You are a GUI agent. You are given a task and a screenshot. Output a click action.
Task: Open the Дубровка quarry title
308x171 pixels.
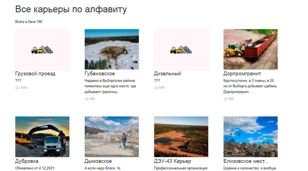[x=27, y=161]
